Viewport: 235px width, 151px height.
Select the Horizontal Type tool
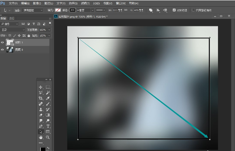[x=48, y=126]
